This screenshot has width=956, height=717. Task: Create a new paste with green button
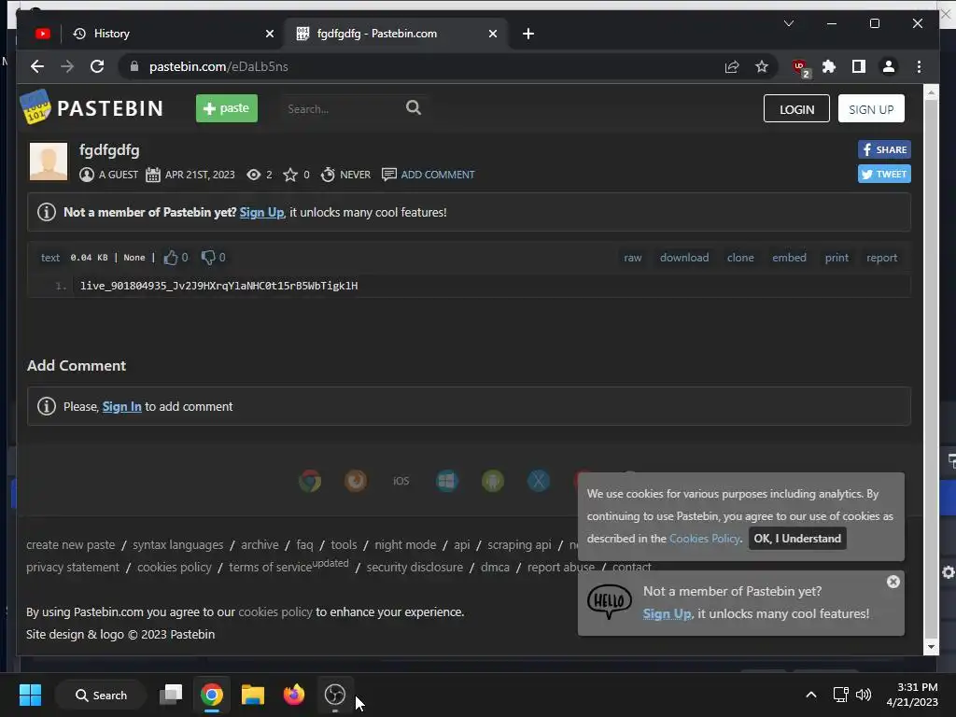[227, 108]
